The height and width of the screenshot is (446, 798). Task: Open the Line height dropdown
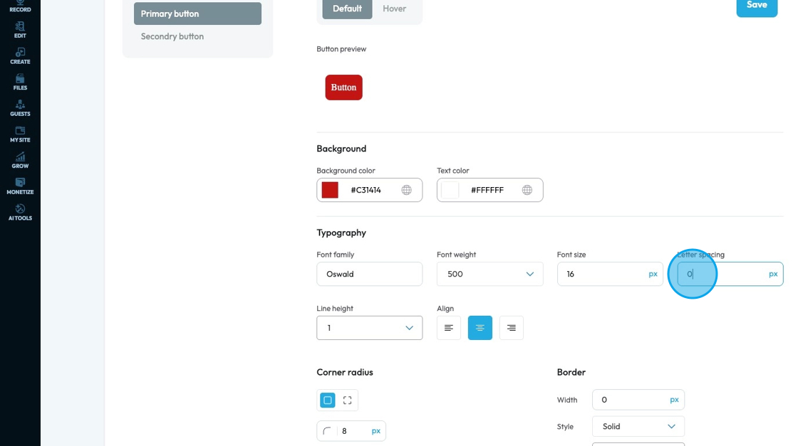(370, 328)
